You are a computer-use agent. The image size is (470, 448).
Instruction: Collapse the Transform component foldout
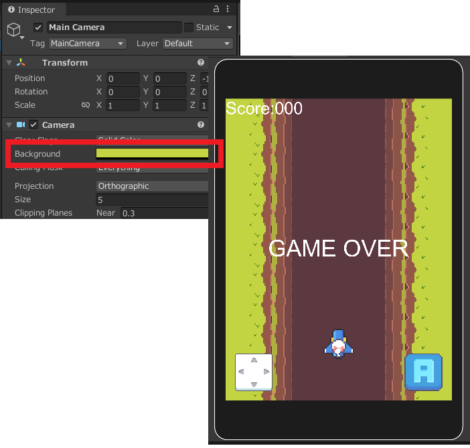pos(9,62)
